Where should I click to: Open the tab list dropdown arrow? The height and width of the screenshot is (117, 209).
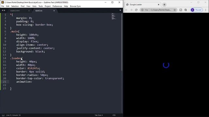tap(120, 10)
